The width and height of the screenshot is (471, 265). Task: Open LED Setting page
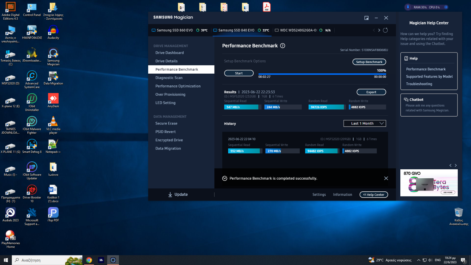165,103
